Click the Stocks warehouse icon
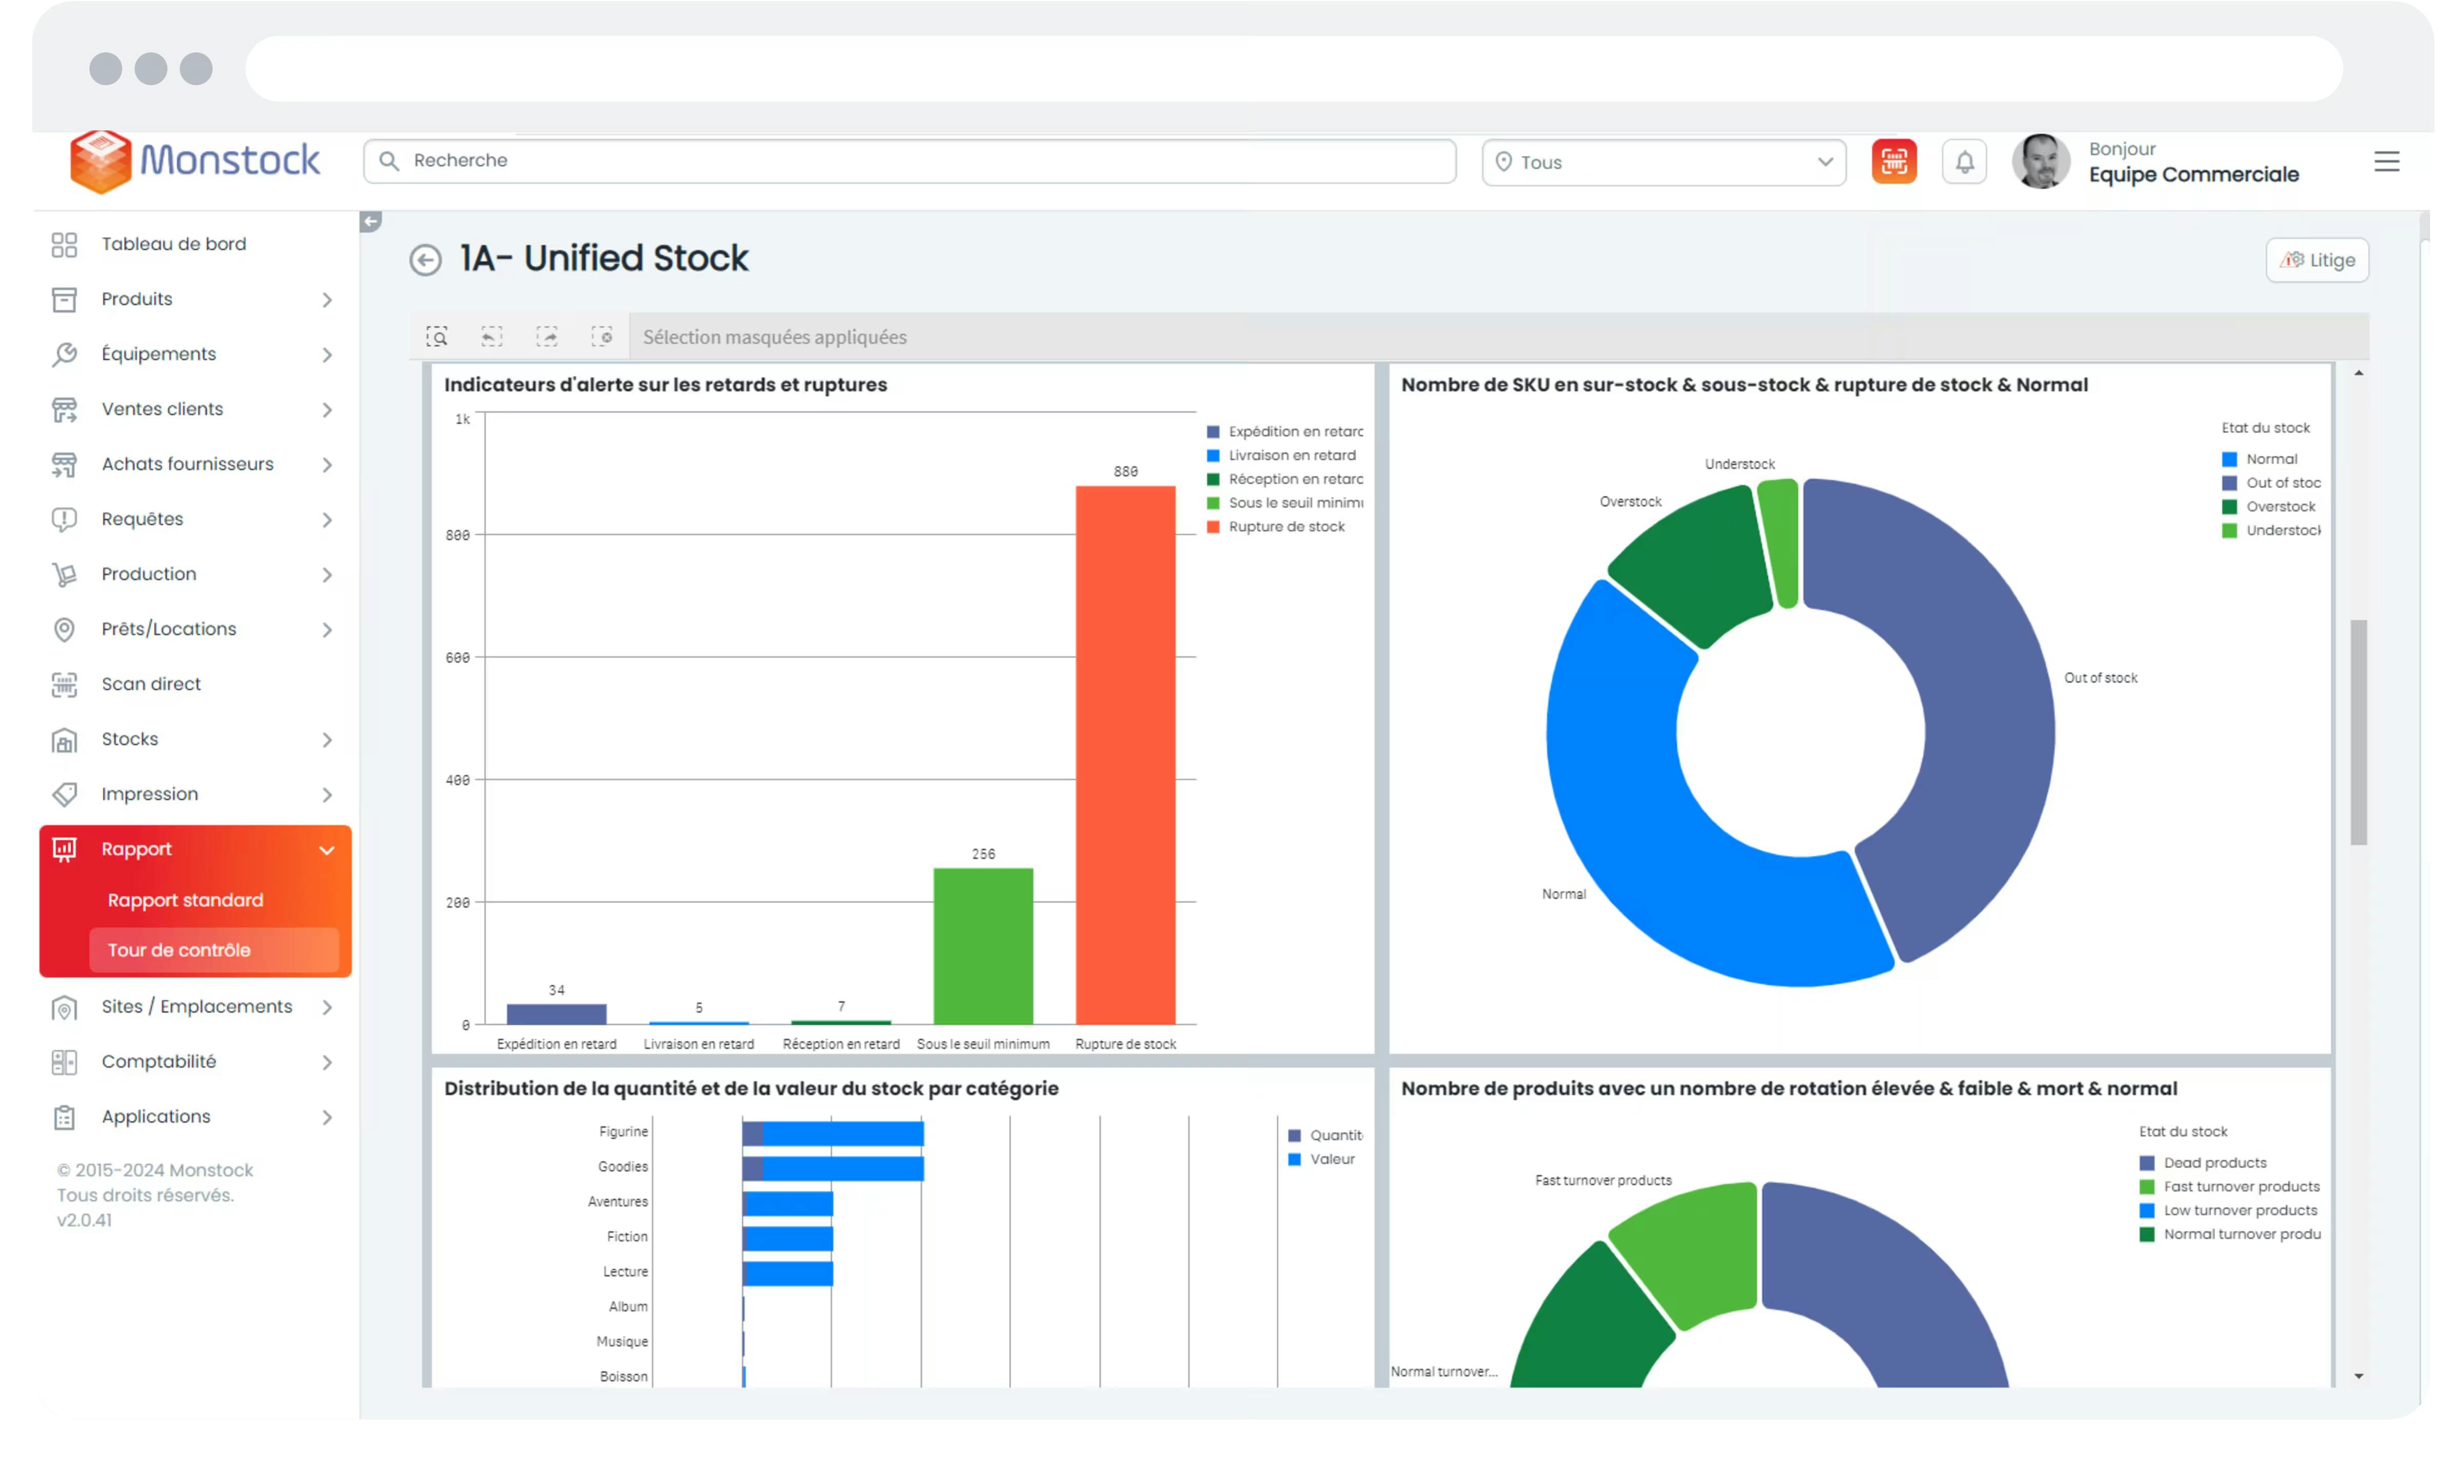The image size is (2464, 1484). click(64, 739)
